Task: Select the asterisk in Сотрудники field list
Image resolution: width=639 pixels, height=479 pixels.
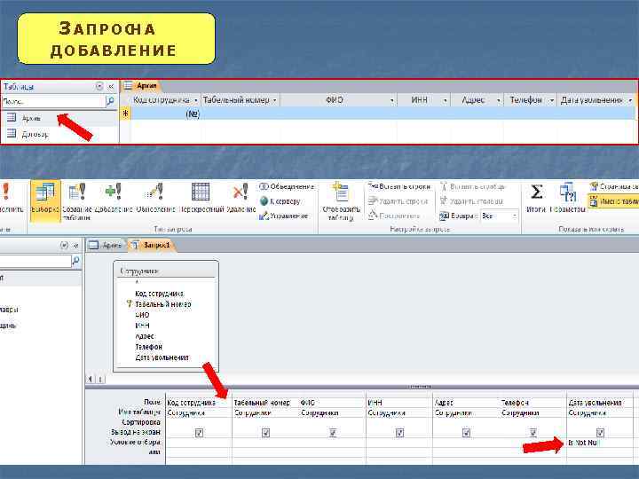Action: [x=137, y=283]
